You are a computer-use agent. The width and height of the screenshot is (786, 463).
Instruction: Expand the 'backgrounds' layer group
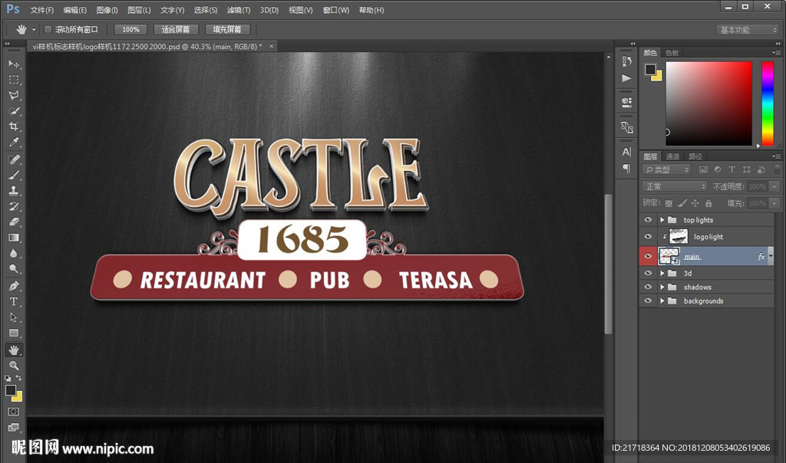click(662, 301)
